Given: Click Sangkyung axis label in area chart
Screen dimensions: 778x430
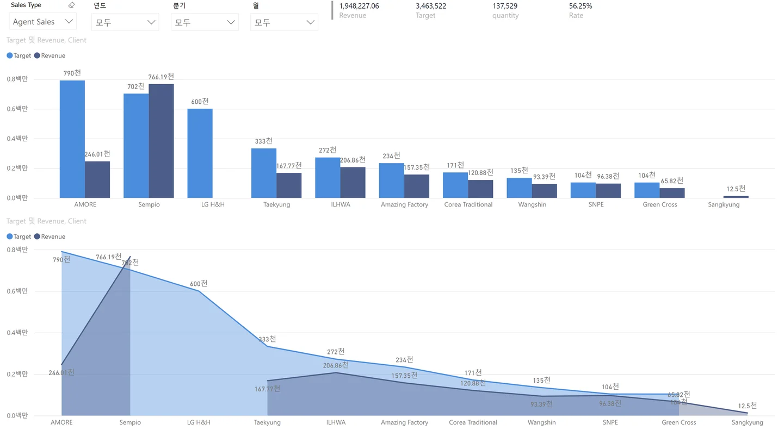Looking at the screenshot, I should [x=748, y=422].
